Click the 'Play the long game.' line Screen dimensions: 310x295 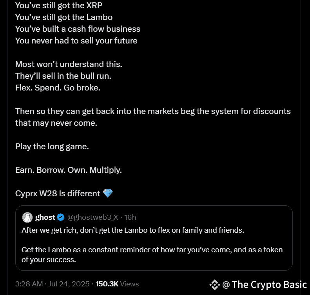[x=52, y=147]
